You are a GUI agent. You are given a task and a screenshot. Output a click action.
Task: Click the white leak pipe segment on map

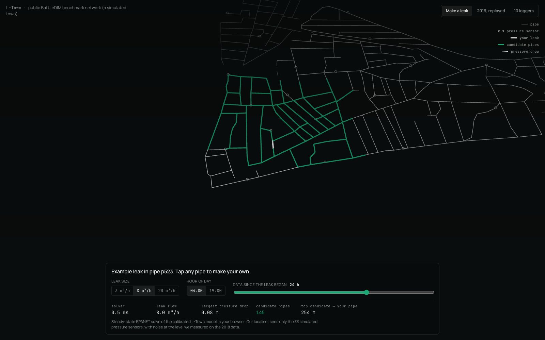273,144
